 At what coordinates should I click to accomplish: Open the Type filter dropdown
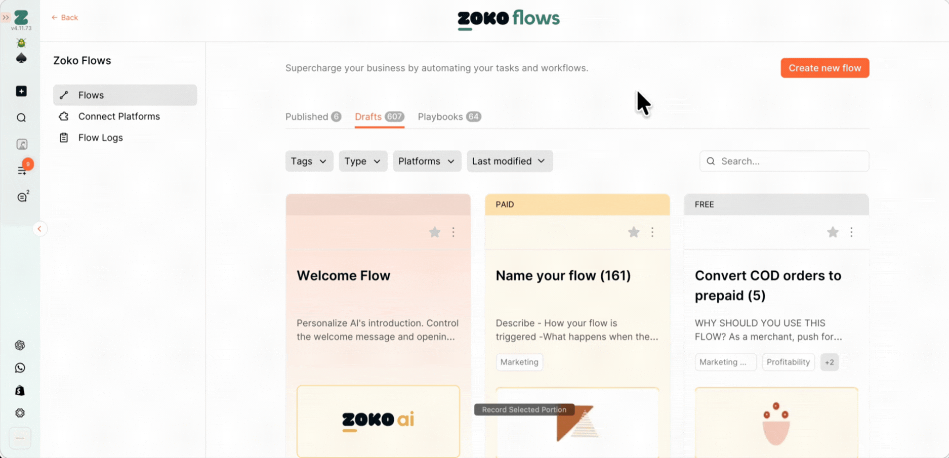point(363,161)
